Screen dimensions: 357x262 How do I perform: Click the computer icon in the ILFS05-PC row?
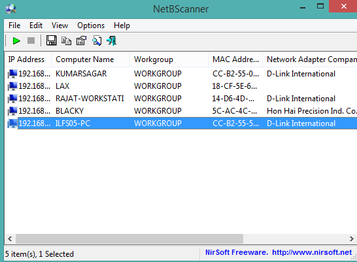pos(12,123)
